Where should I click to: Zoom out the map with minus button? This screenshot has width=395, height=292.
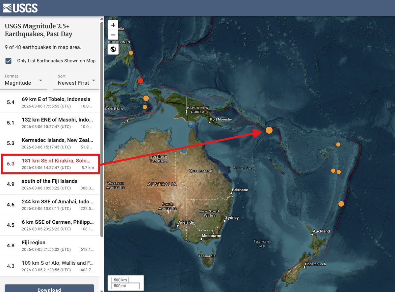tap(113, 35)
